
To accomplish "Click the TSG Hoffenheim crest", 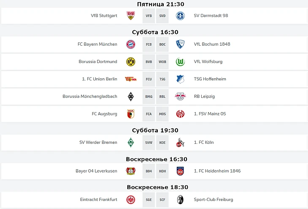I will 181,79.
